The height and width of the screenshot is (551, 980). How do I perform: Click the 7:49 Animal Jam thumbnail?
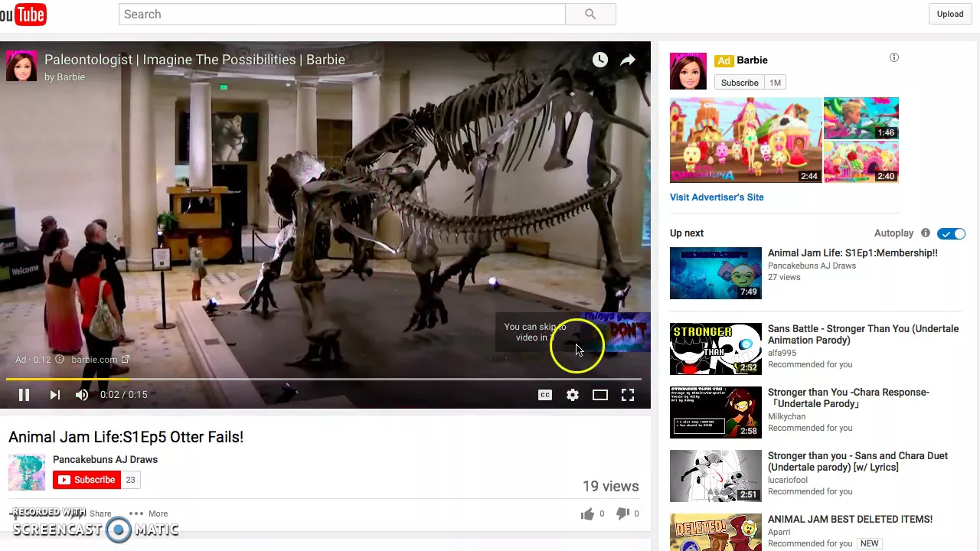[x=716, y=273]
